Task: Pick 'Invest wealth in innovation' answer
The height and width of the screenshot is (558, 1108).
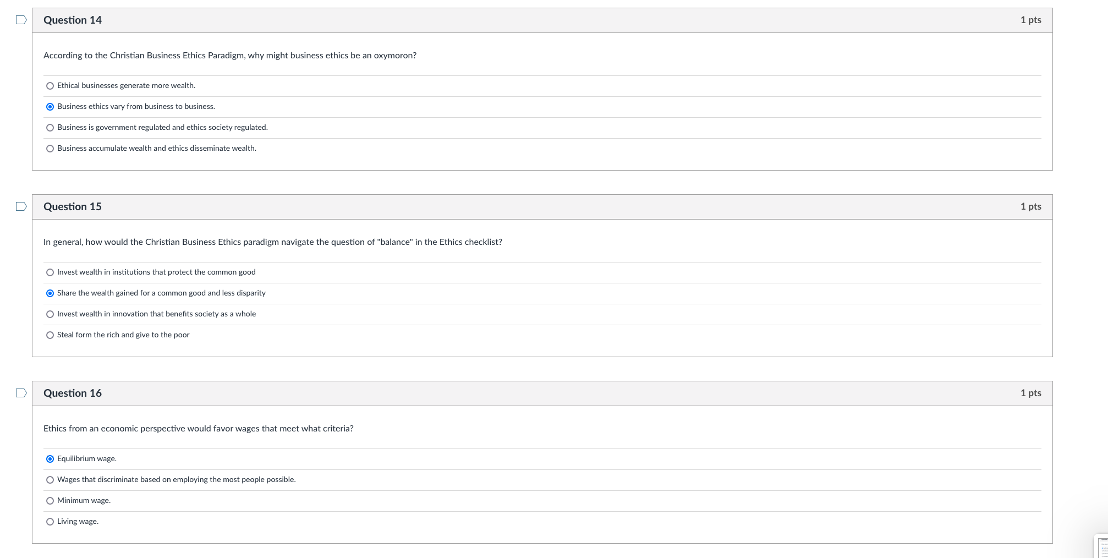Action: pyautogui.click(x=50, y=314)
